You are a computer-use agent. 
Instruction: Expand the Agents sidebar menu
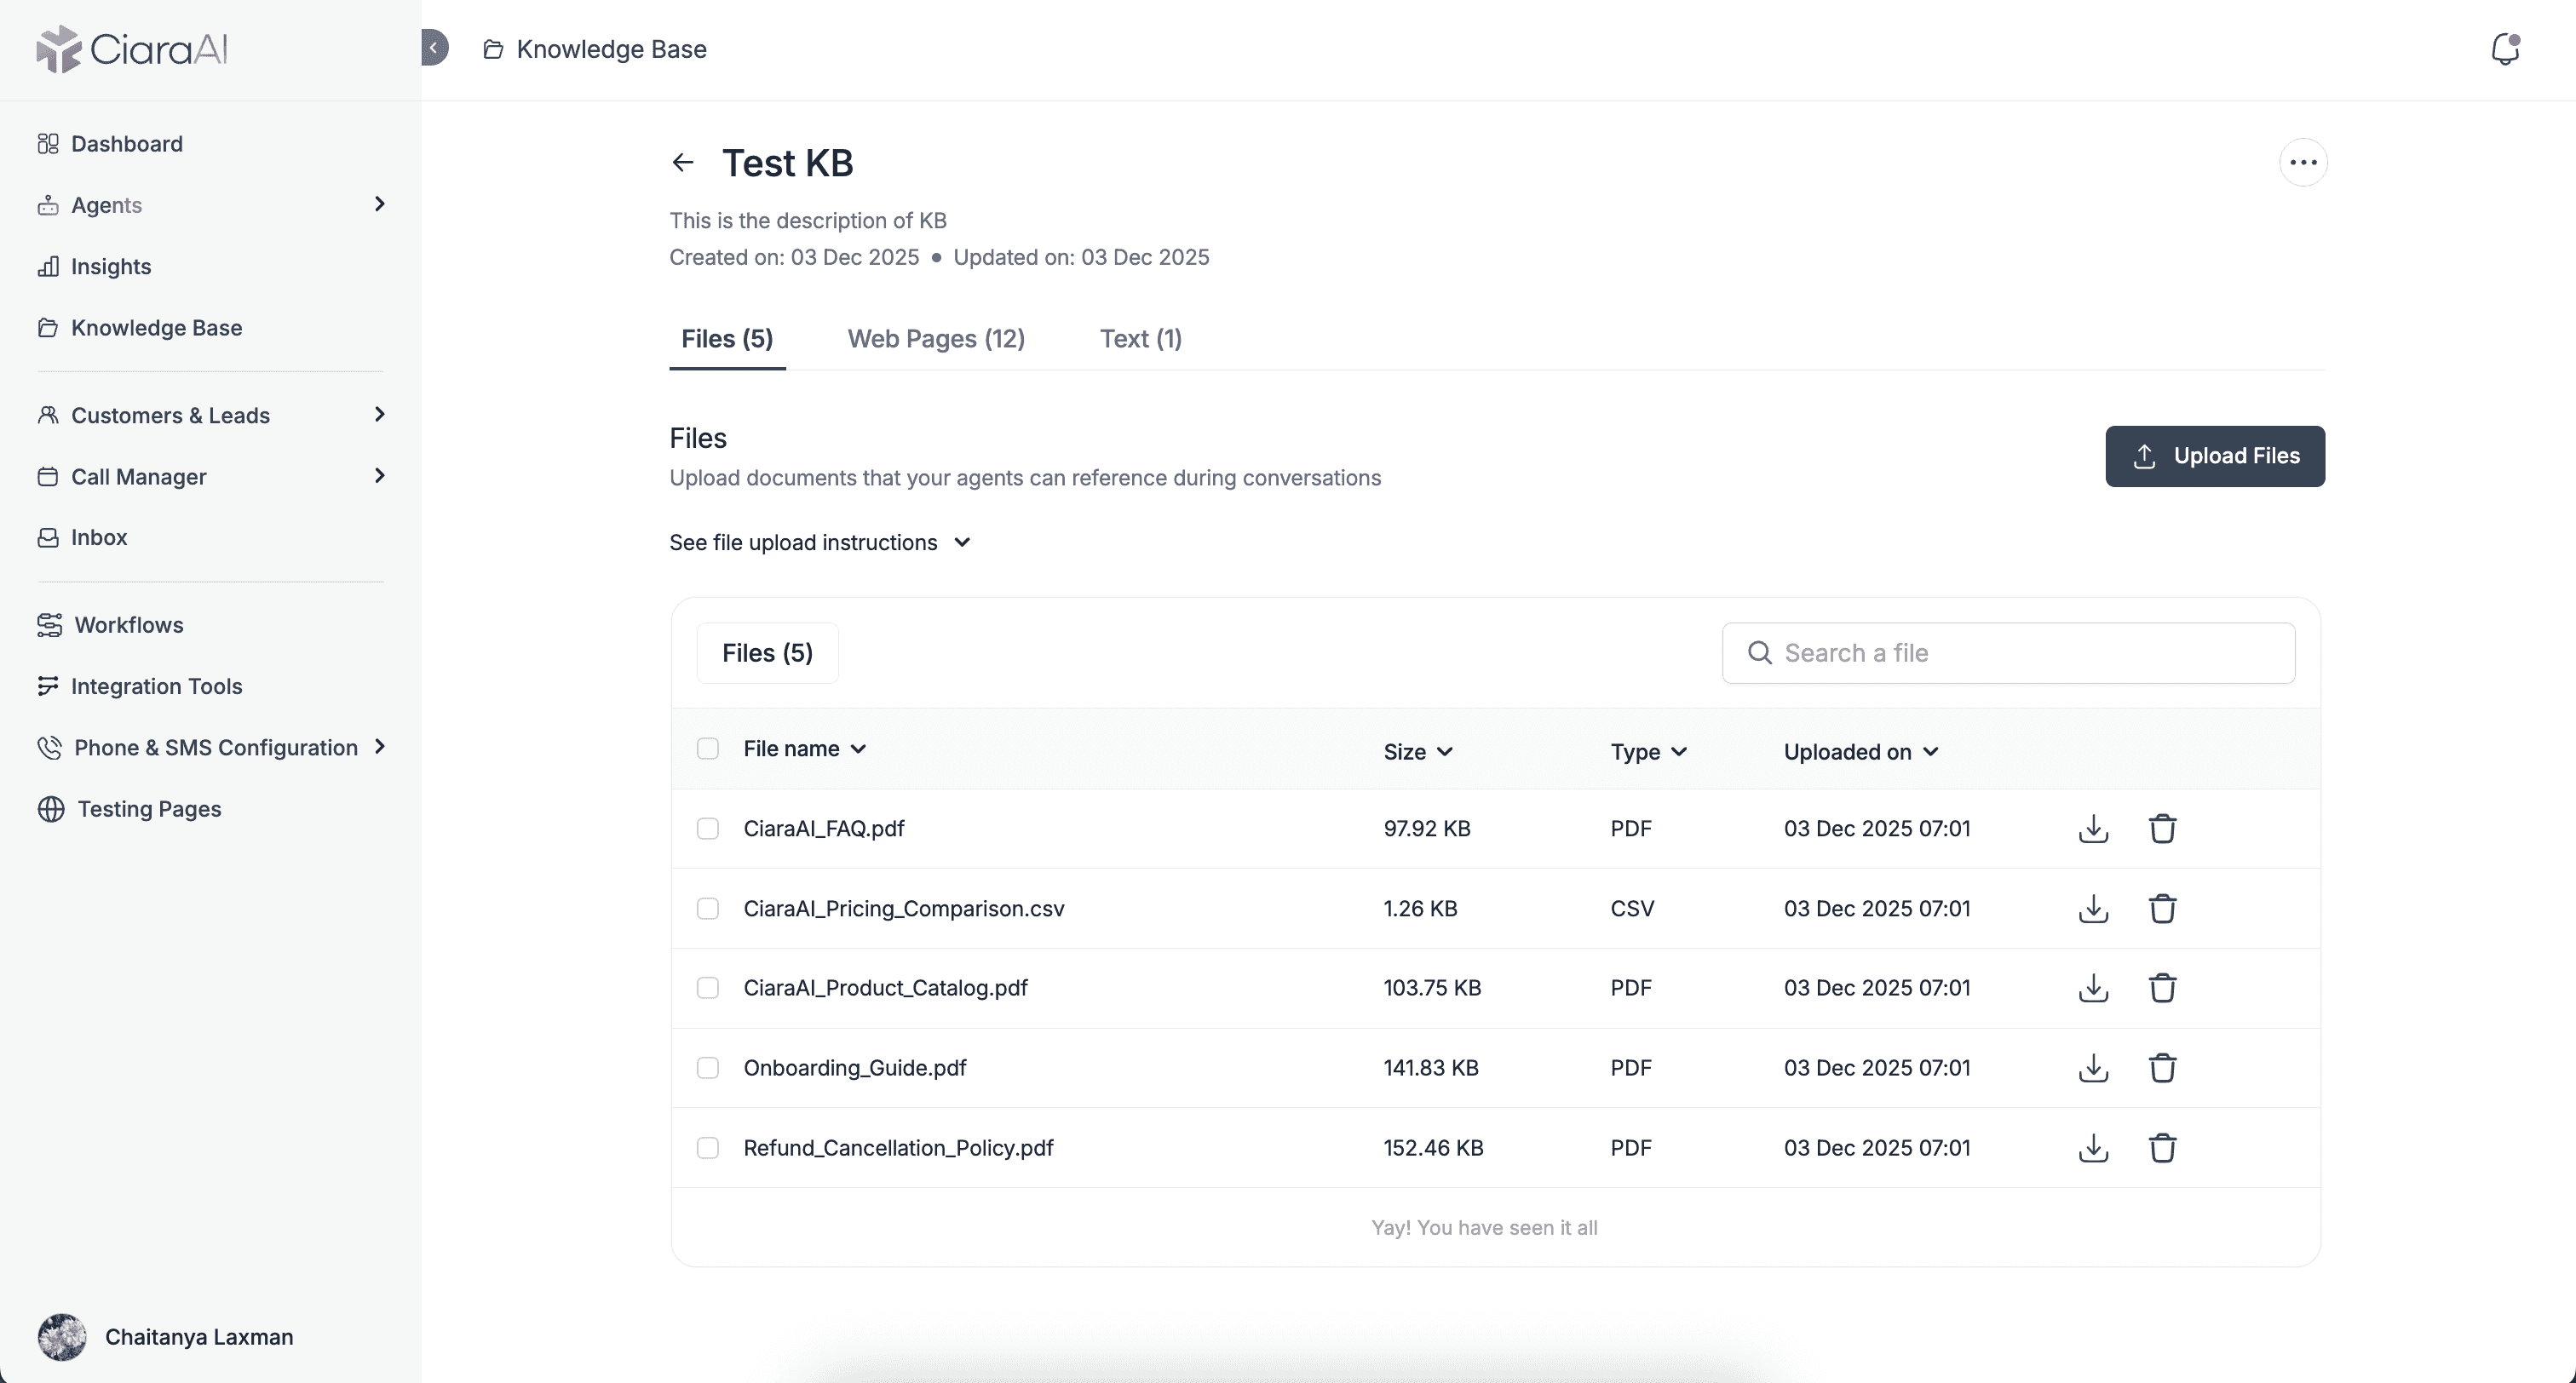(379, 204)
